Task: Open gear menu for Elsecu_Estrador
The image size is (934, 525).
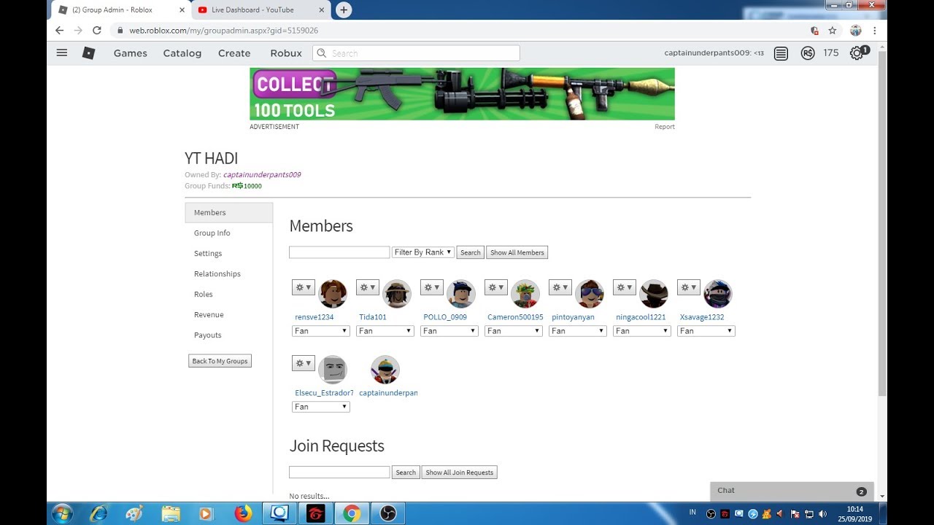Action: click(304, 363)
